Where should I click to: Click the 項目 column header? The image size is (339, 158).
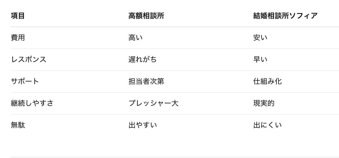coord(18,16)
